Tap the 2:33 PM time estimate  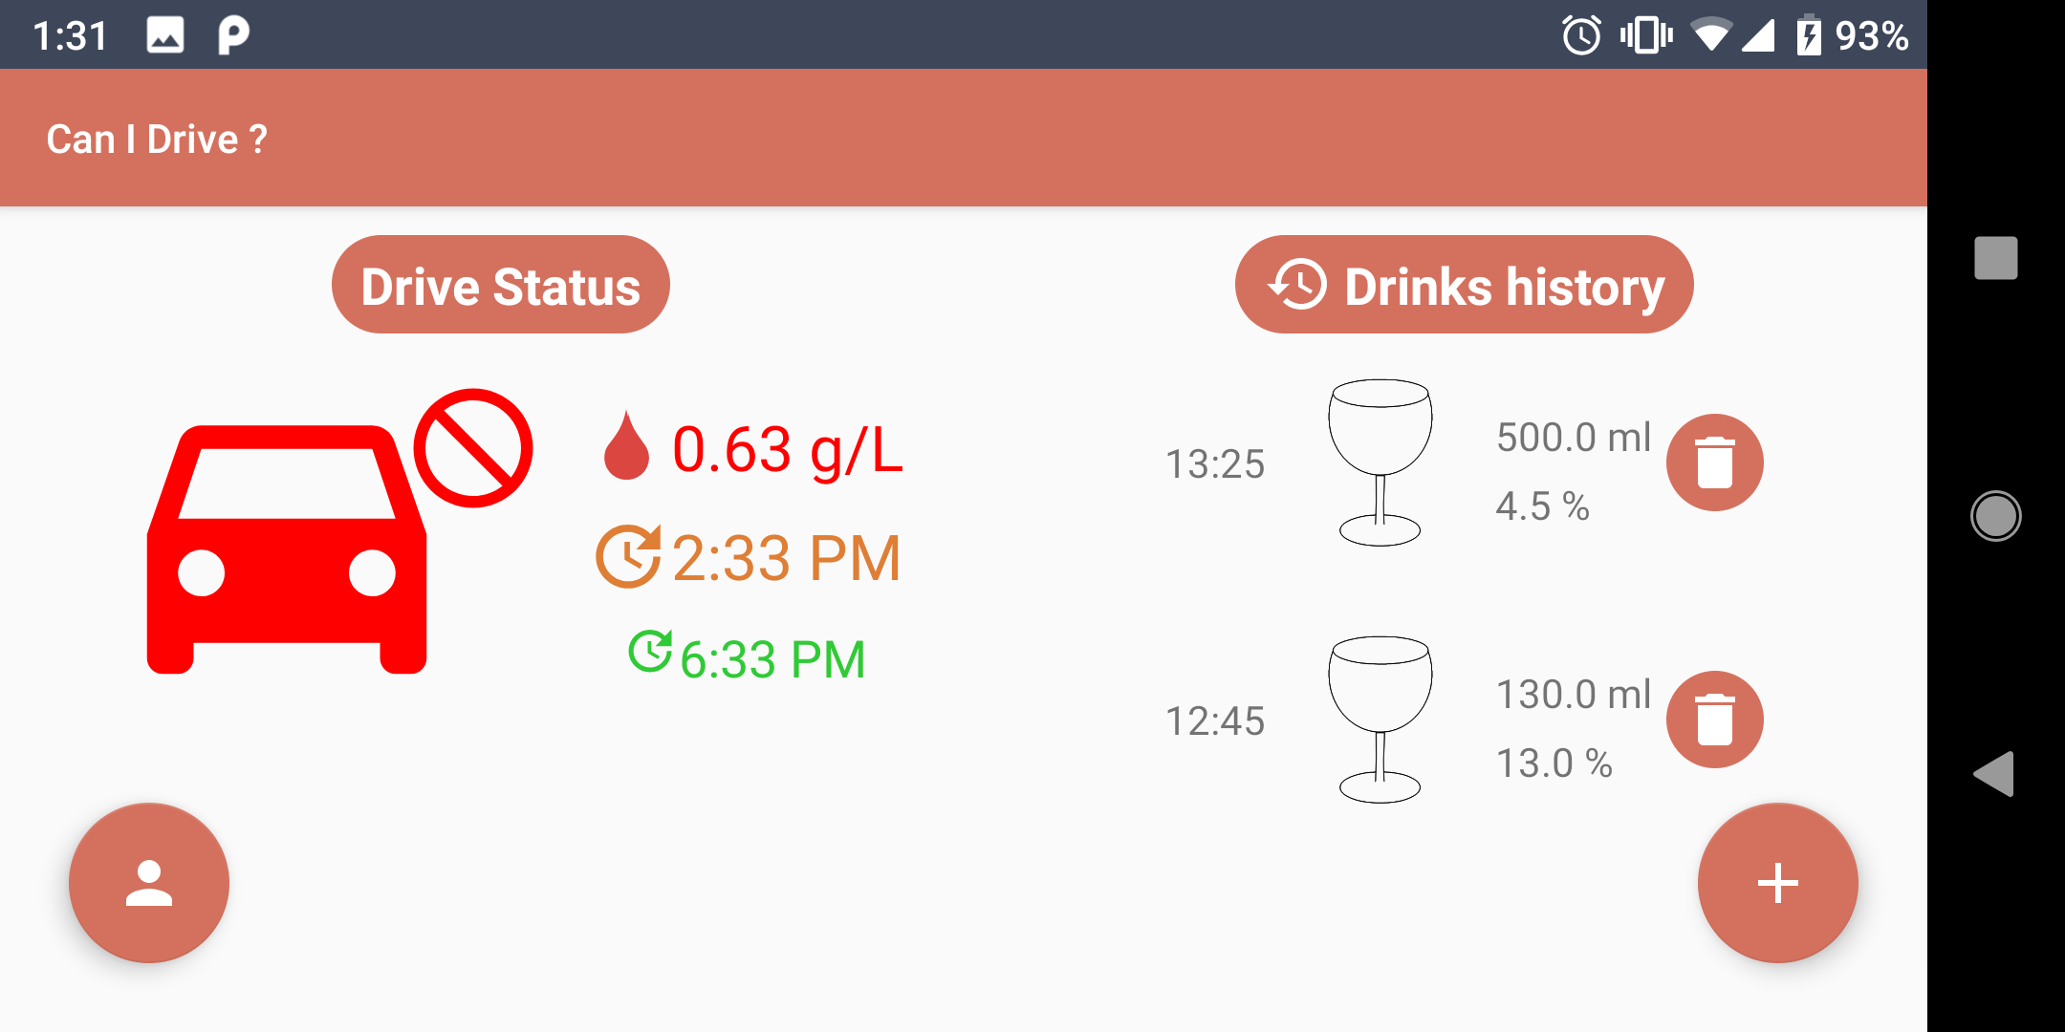click(786, 558)
